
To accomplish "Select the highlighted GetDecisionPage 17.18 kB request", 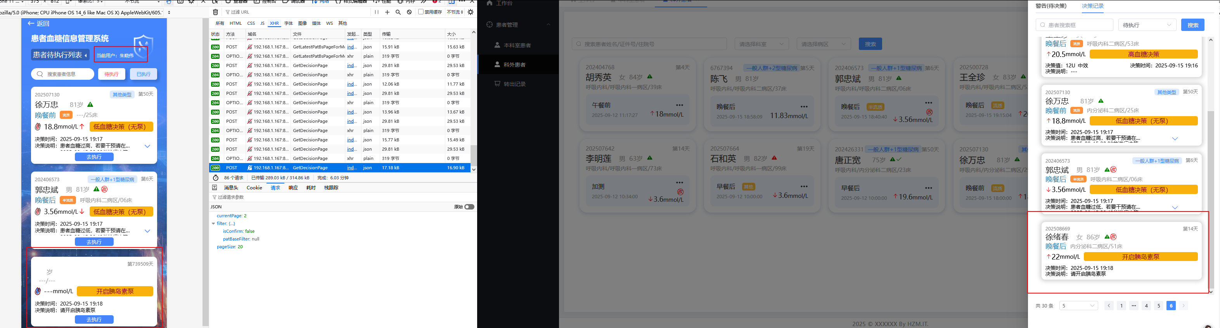I will [339, 168].
